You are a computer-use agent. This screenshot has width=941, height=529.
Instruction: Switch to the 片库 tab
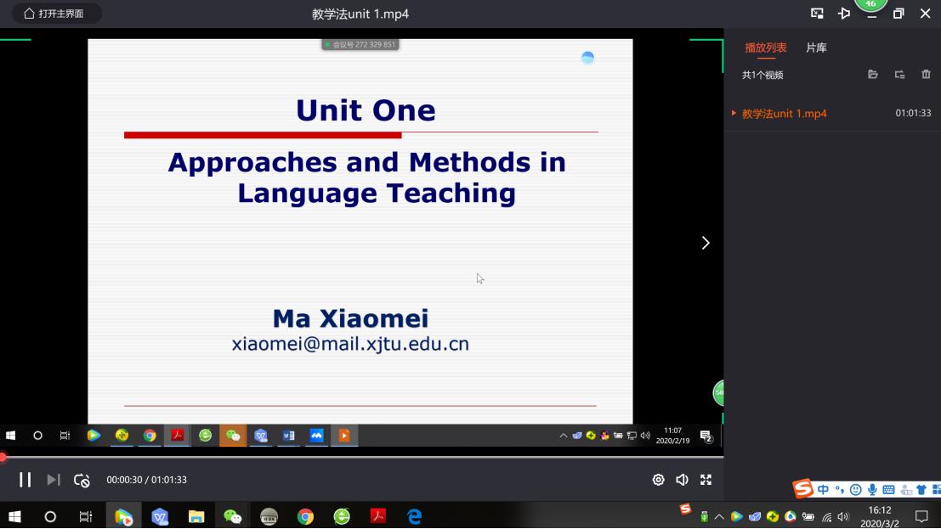[816, 48]
